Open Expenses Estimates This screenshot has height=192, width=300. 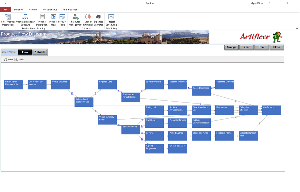(98, 20)
